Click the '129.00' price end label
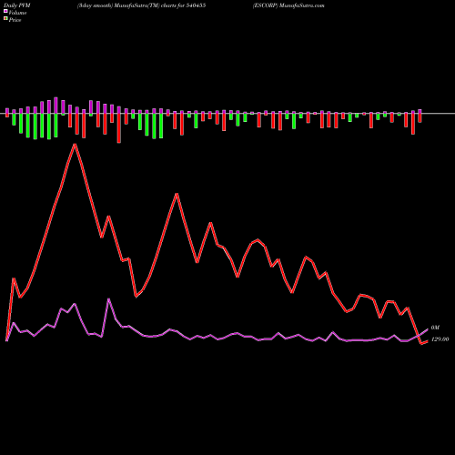Image resolution: width=455 pixels, height=455 pixels. [x=440, y=339]
